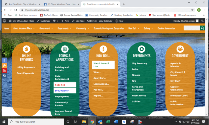Open View Calendar in the admin bar

[106, 21]
